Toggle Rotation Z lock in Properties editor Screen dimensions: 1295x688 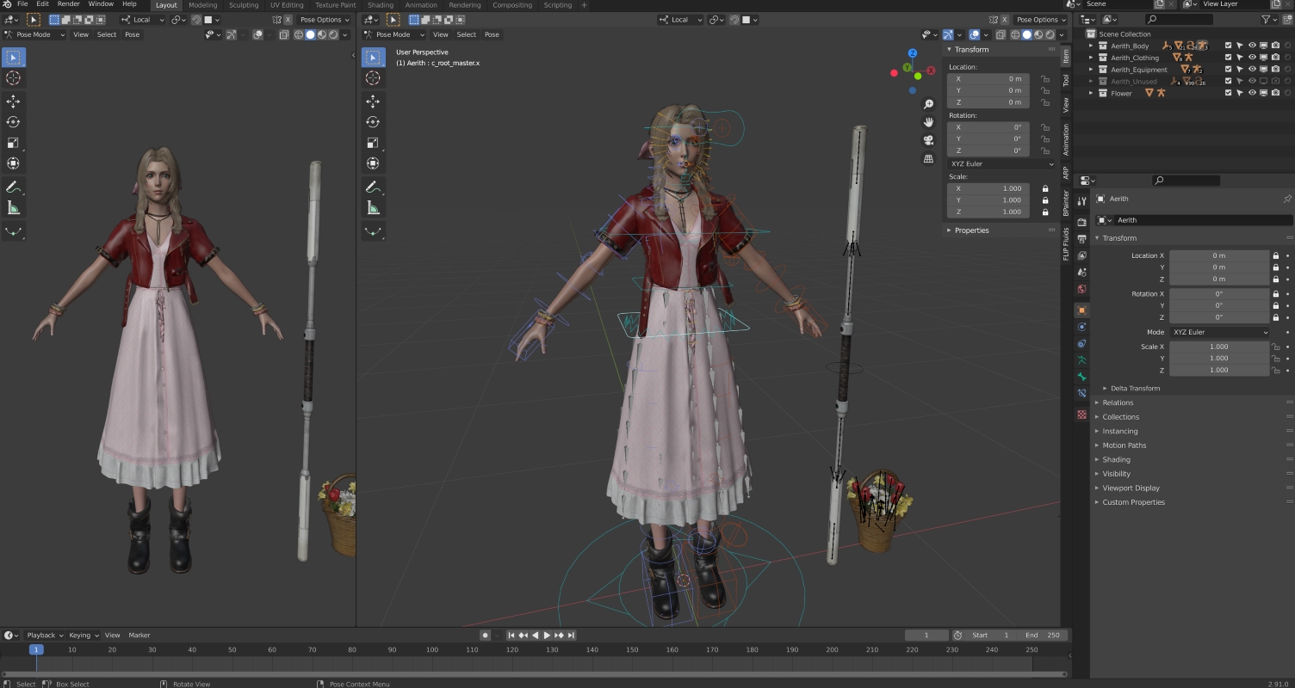point(1275,317)
